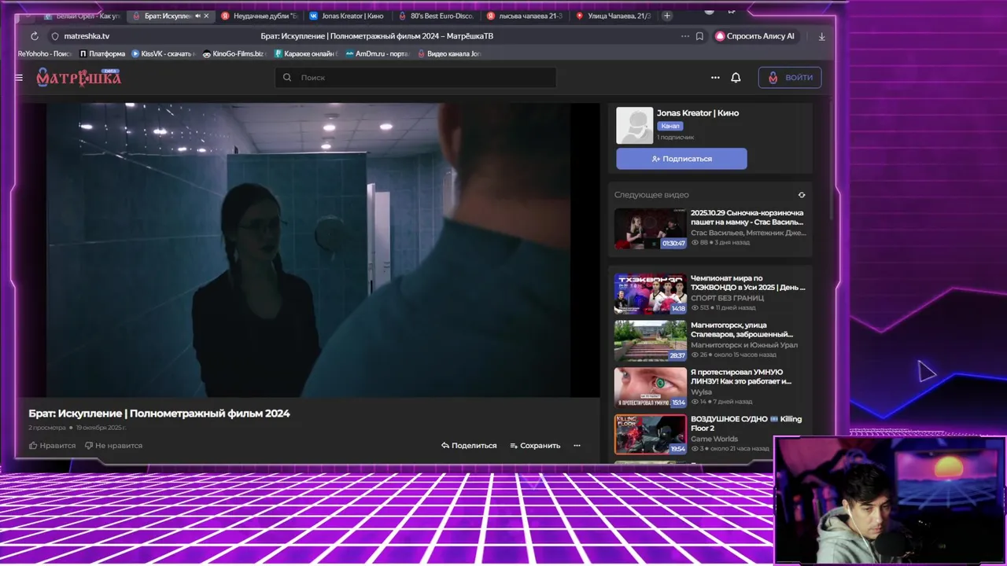Bookmark this page icon

pos(699,36)
